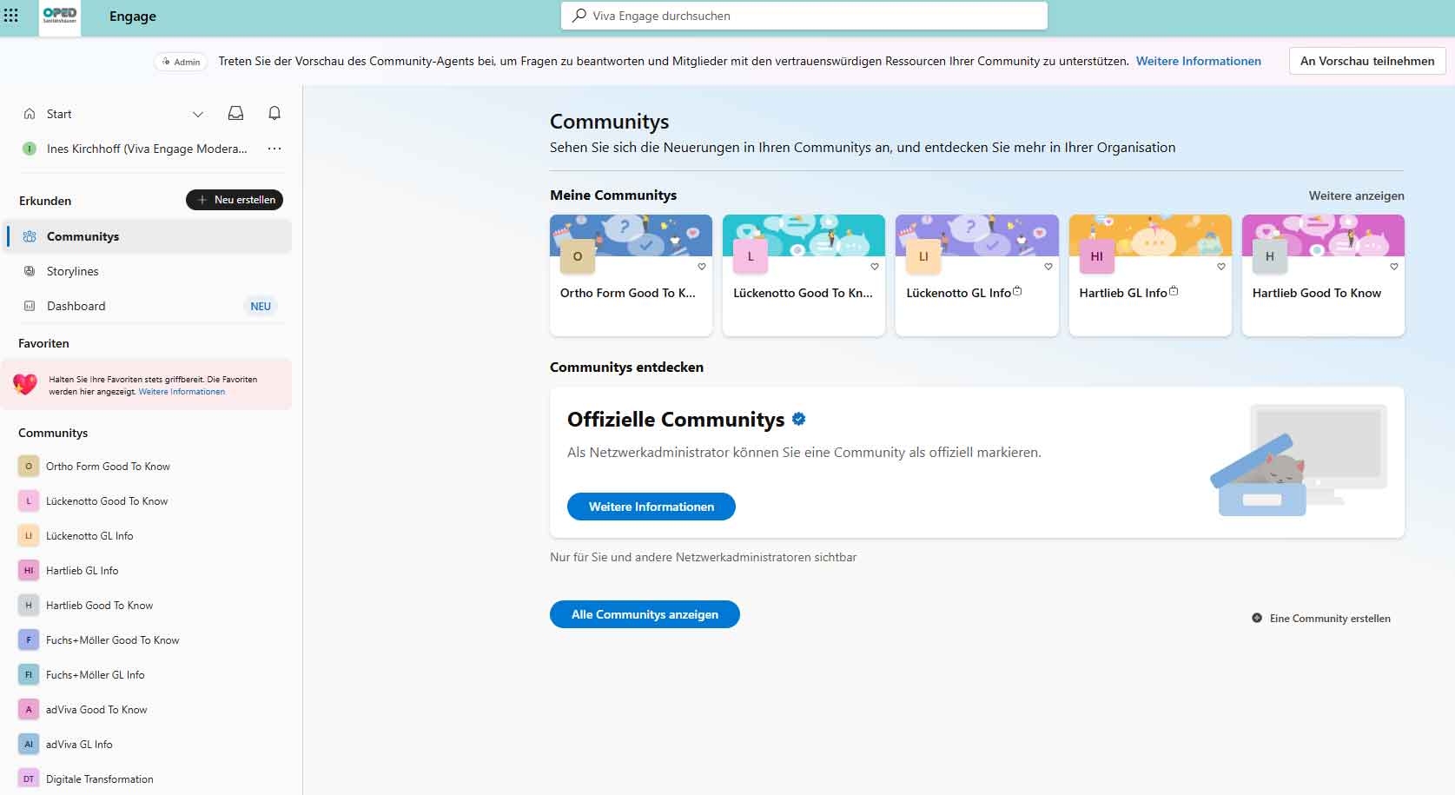Open the Dashboard navigation item
Screen dimensions: 1455x795
pyautogui.click(x=76, y=306)
